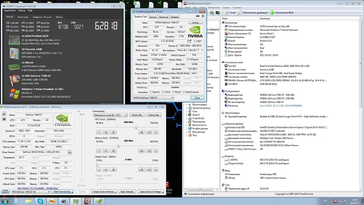
Task: Toggle the UEFI checkbox in GPU-Z
Action: (x=195, y=41)
